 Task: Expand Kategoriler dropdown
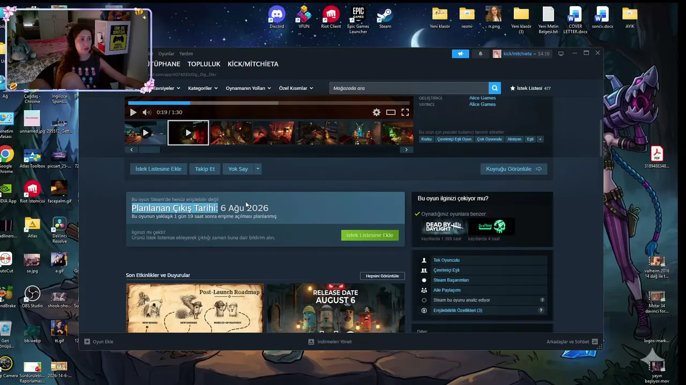(203, 88)
